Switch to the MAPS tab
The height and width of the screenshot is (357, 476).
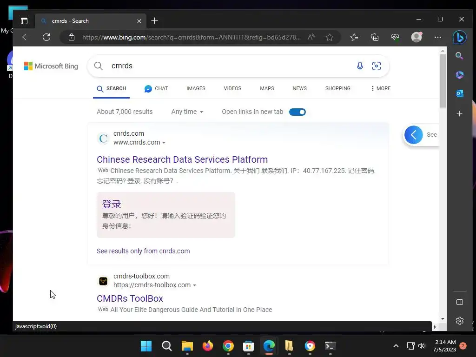tap(267, 88)
